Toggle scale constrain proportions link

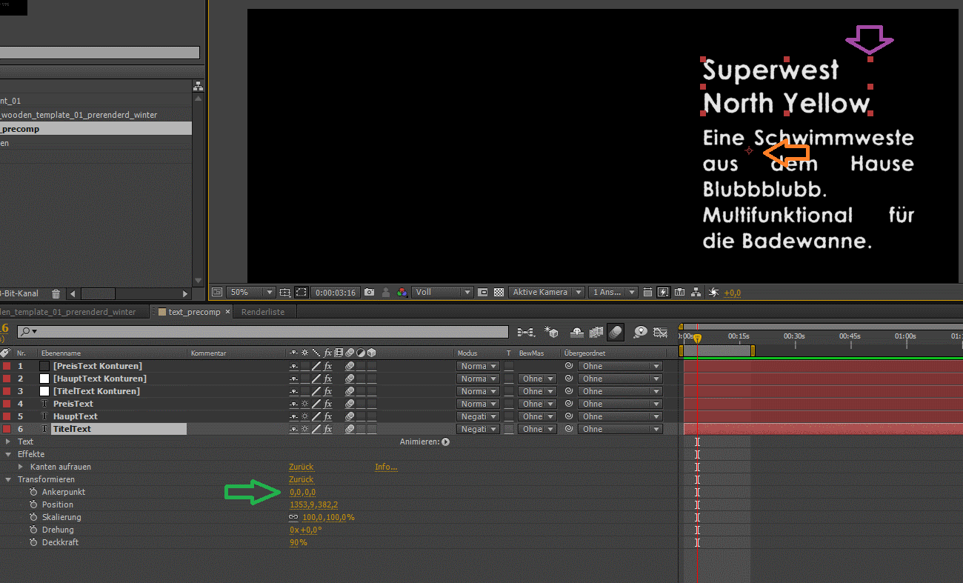293,517
